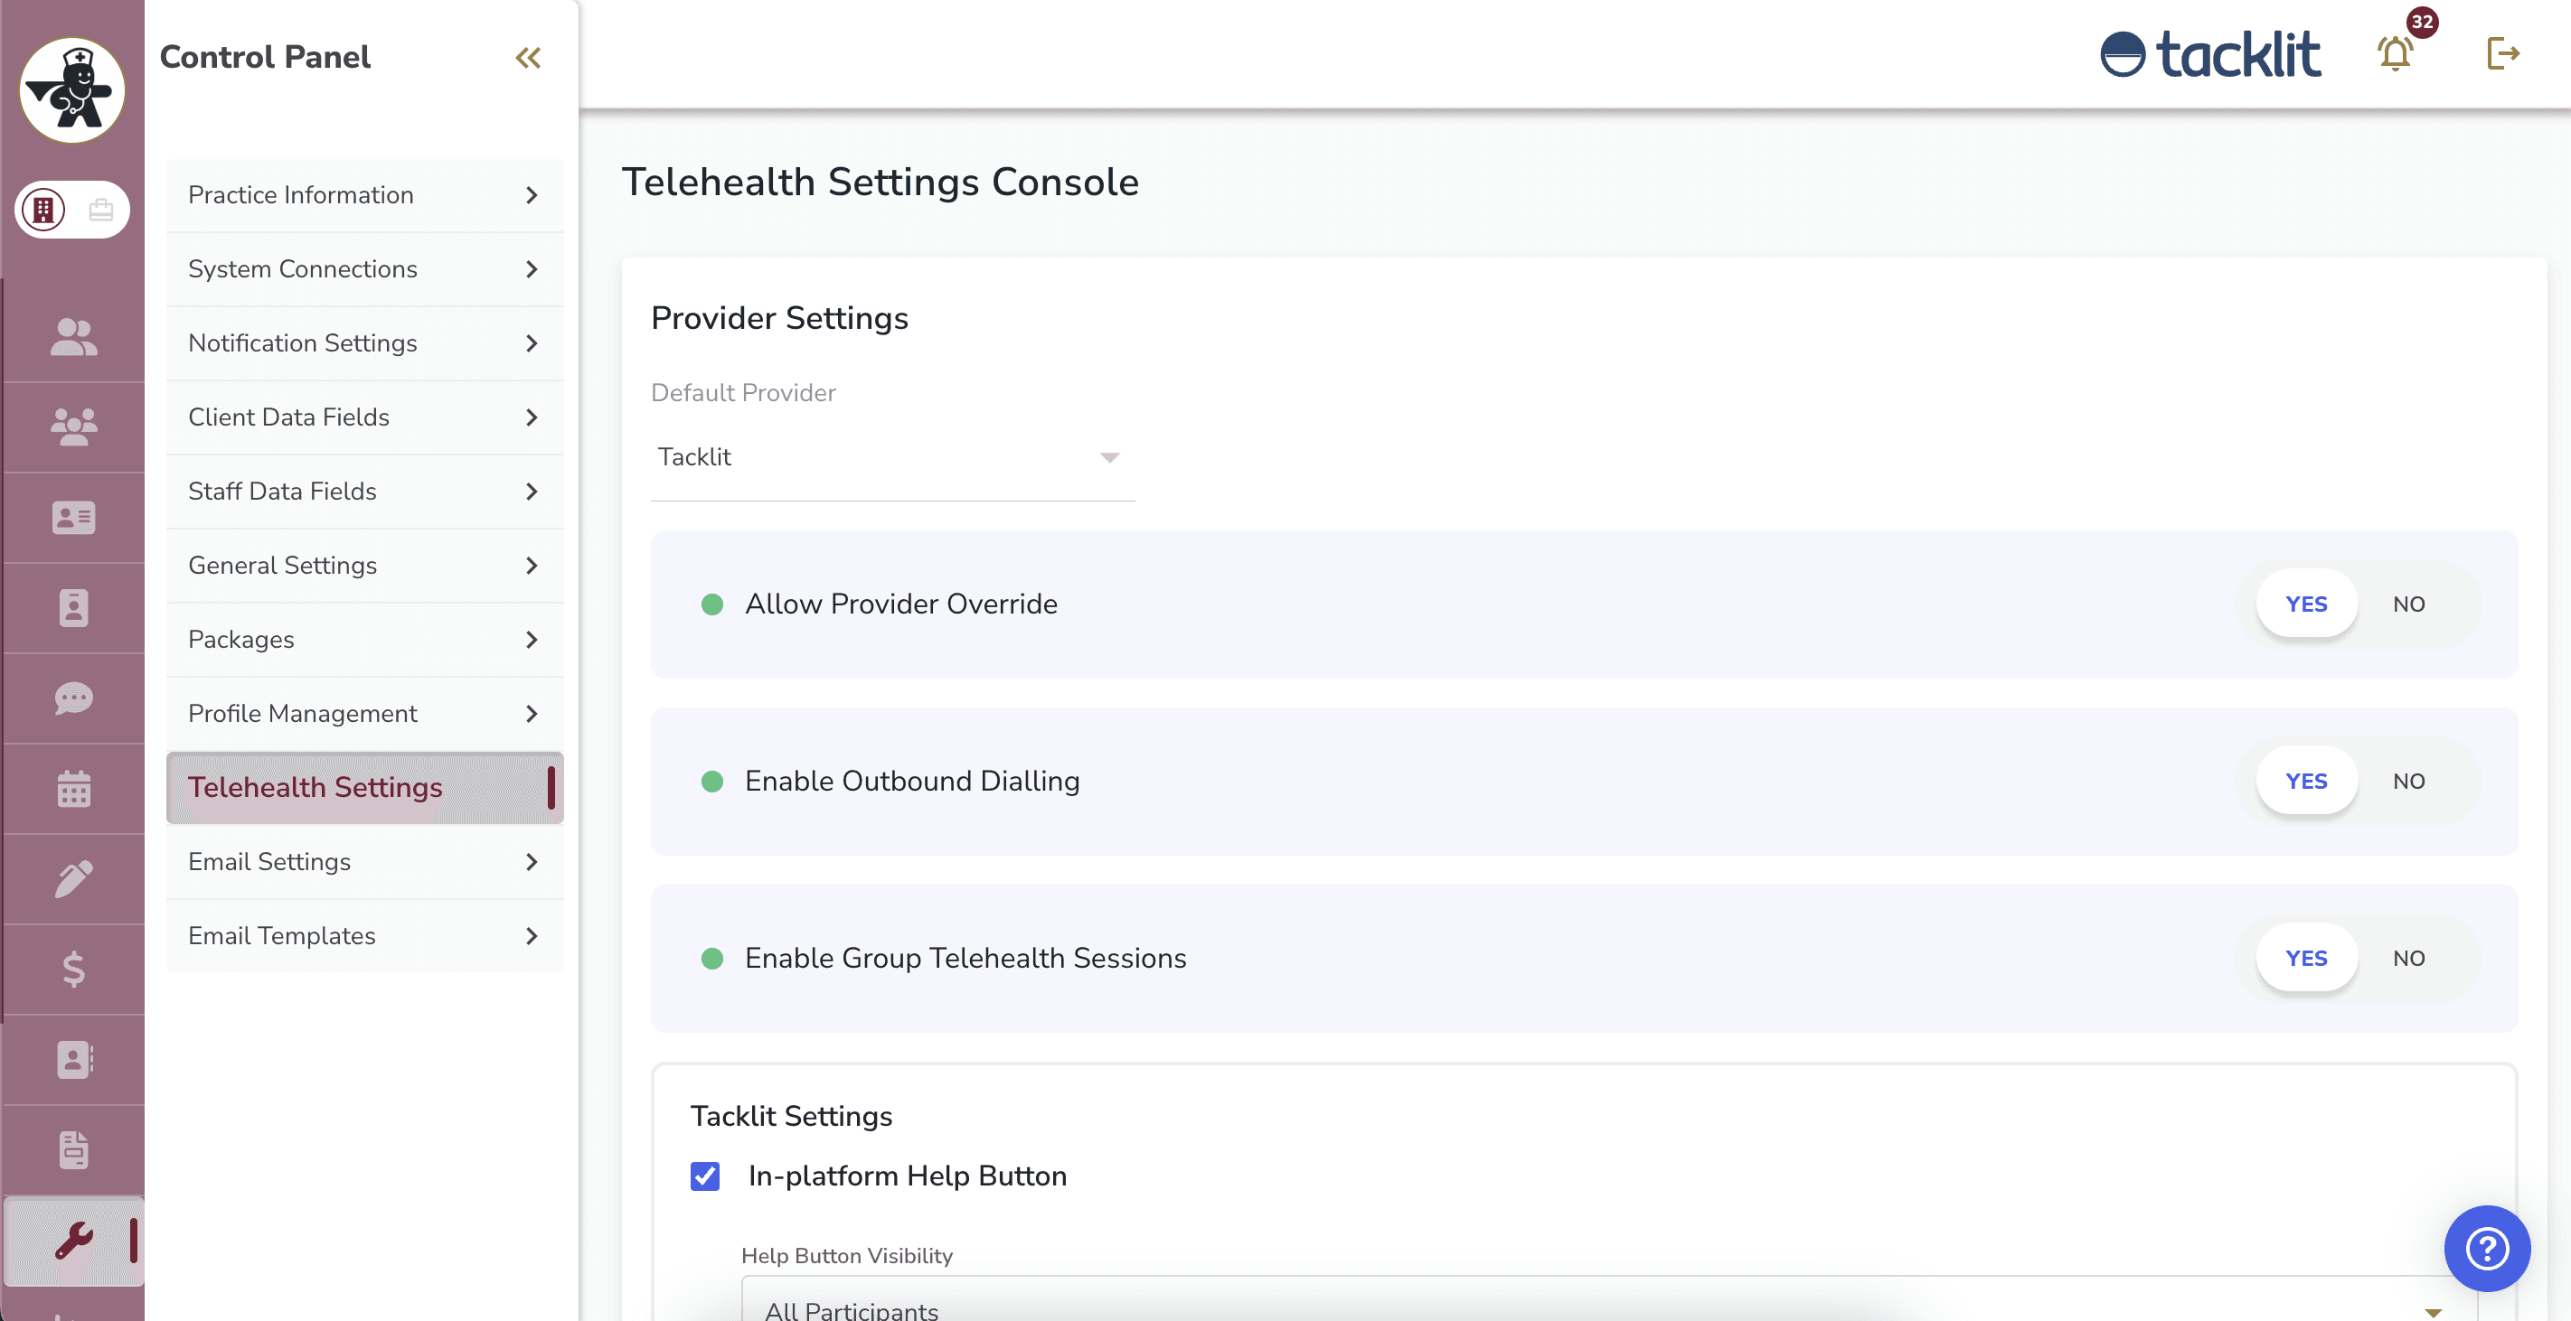Image resolution: width=2571 pixels, height=1321 pixels.
Task: Expand Practice Information chevron
Action: [x=531, y=195]
